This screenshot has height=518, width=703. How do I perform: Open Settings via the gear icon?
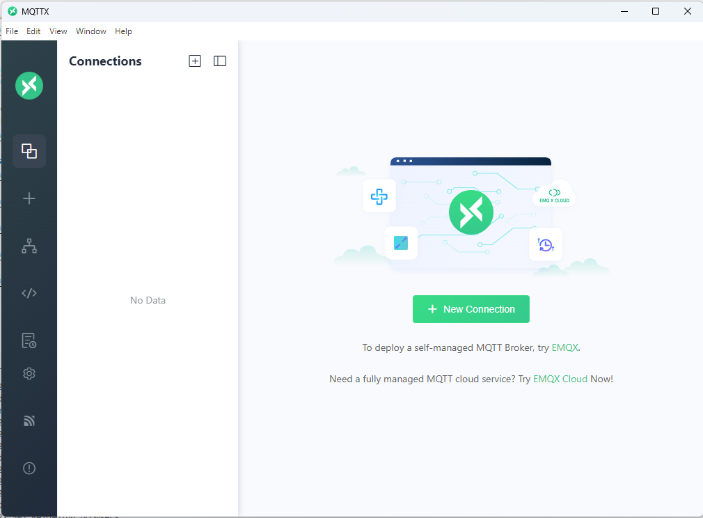29,374
